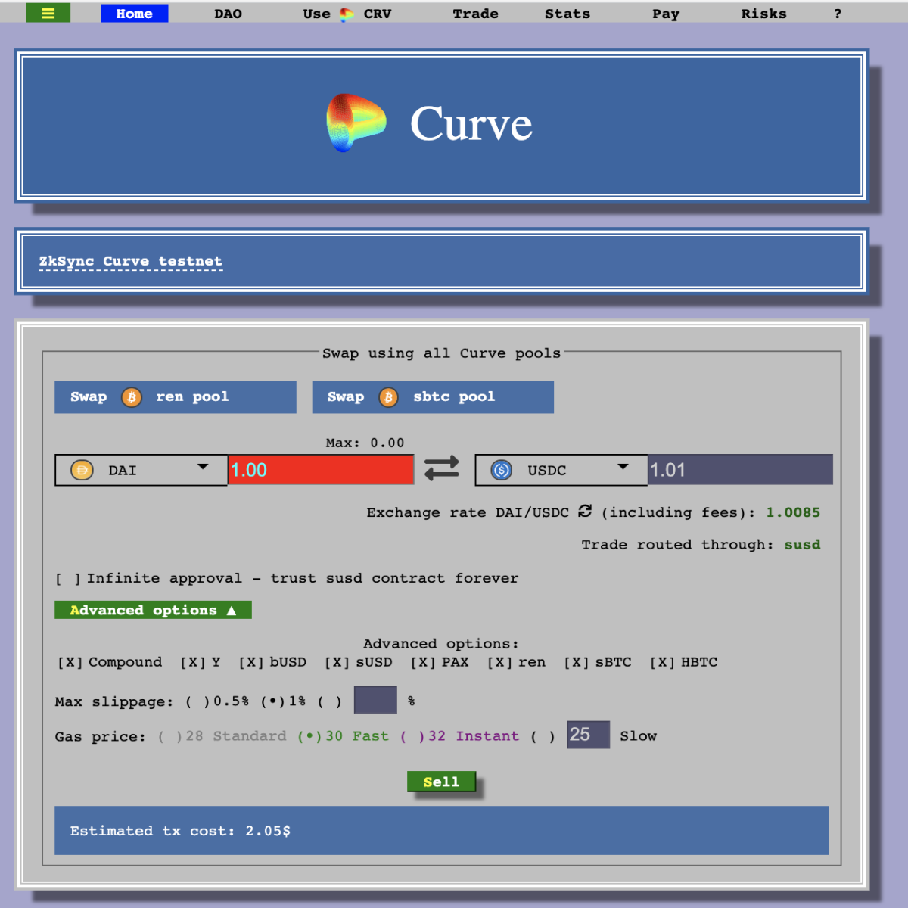Click the swap-direction arrows between currencies
This screenshot has height=908, width=908.
[x=442, y=468]
